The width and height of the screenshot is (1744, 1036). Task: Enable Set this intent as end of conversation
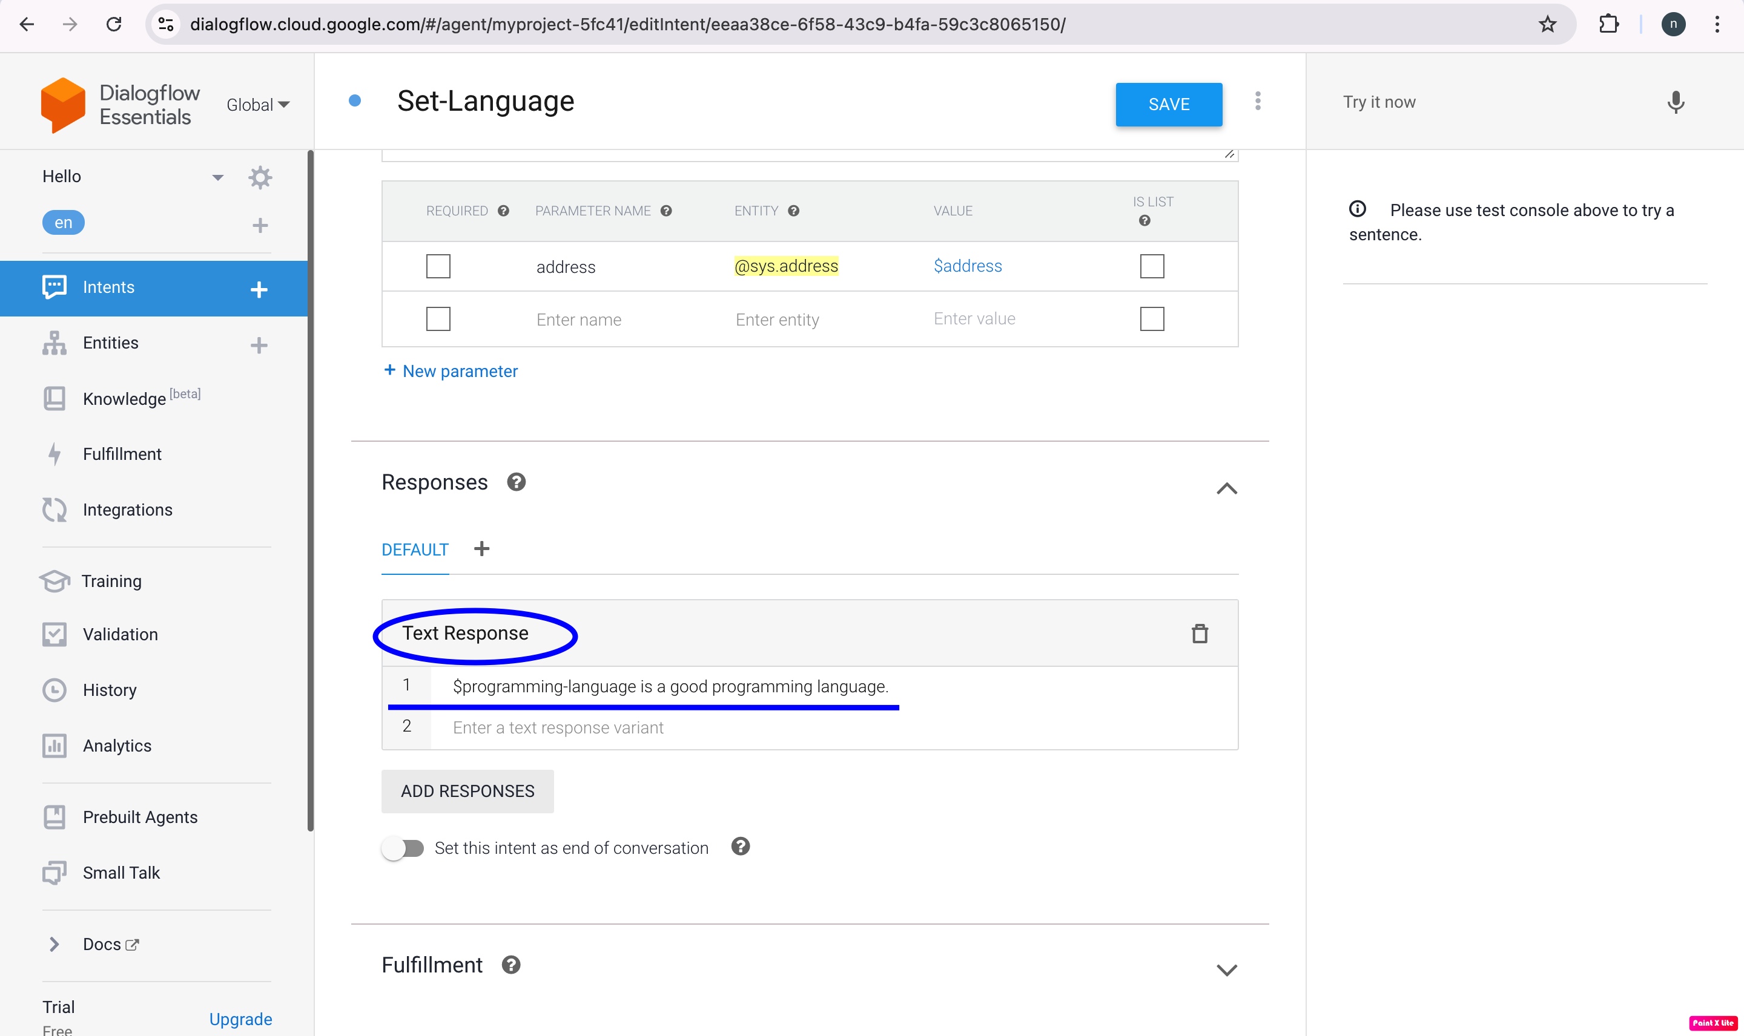pos(403,848)
